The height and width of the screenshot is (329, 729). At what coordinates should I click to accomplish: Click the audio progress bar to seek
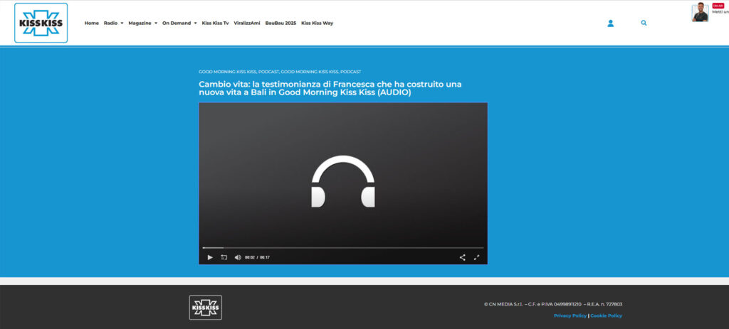pos(343,248)
